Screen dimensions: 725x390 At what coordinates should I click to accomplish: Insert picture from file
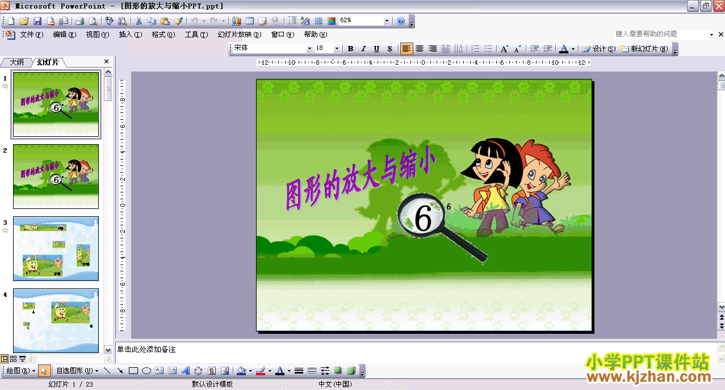[225, 371]
